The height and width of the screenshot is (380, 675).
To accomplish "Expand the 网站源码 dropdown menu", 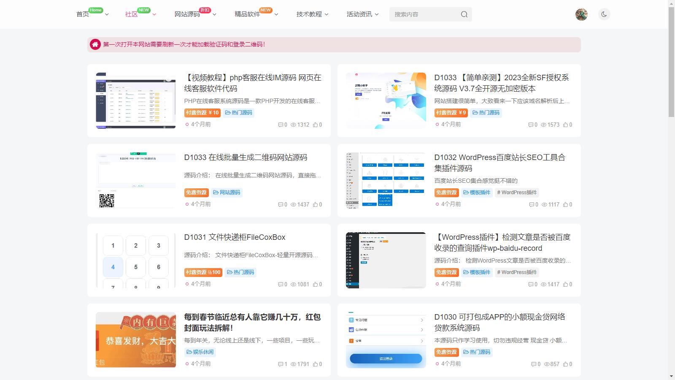I will pyautogui.click(x=214, y=14).
